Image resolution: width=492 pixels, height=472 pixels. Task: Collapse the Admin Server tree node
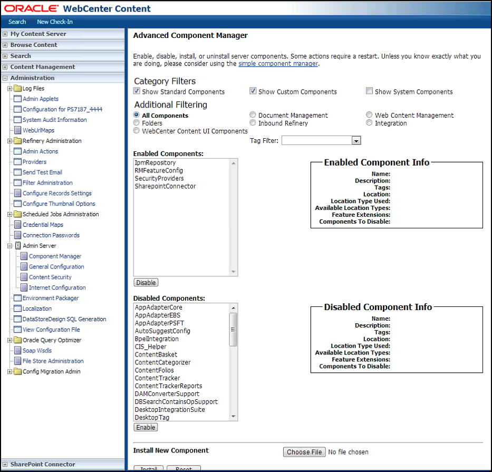click(9, 246)
